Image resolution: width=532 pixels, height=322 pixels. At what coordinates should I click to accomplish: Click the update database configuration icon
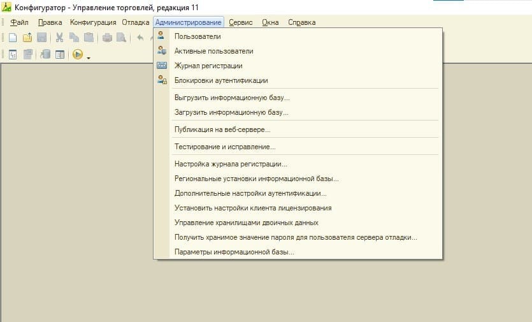click(x=45, y=54)
